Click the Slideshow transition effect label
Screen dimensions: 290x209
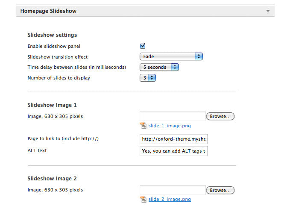(58, 57)
